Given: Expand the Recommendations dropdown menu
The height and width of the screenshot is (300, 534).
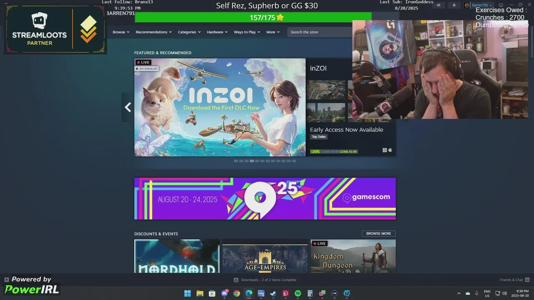Looking at the screenshot, I should coord(154,32).
